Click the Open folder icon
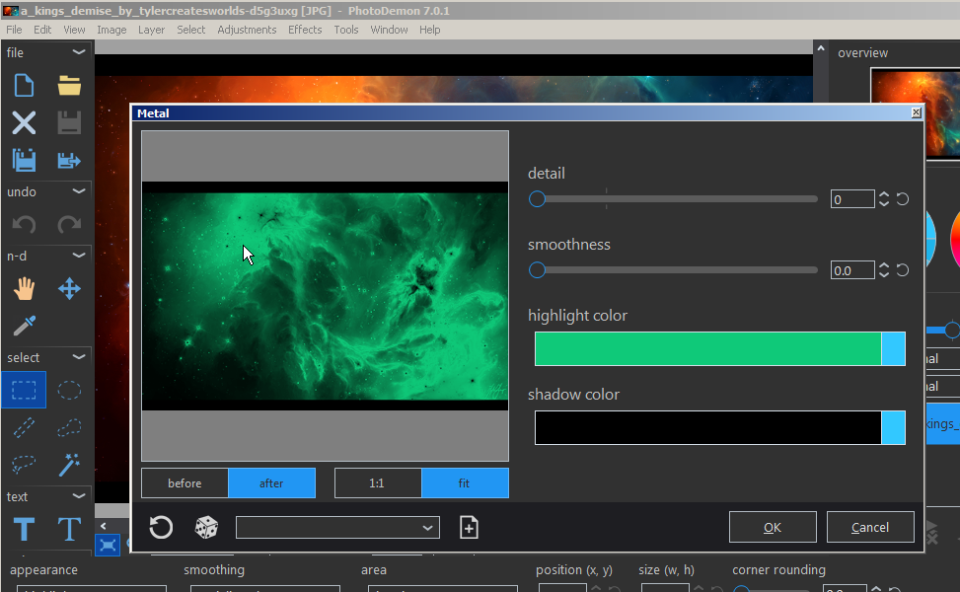This screenshot has width=960, height=592. pyautogui.click(x=69, y=85)
